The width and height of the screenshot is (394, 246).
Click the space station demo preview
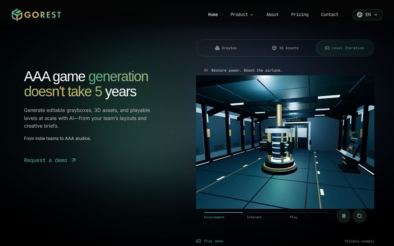[x=285, y=142]
